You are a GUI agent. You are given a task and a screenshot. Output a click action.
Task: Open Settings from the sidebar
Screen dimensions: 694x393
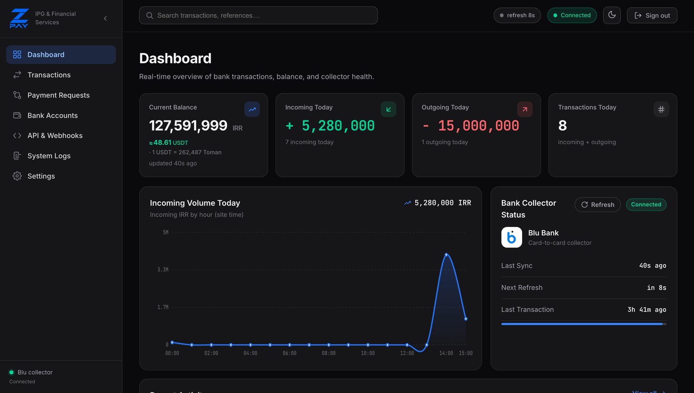click(x=61, y=176)
